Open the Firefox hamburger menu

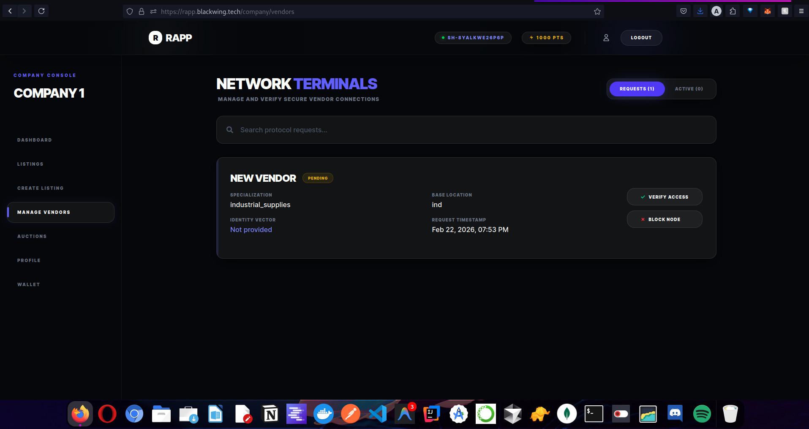[801, 11]
